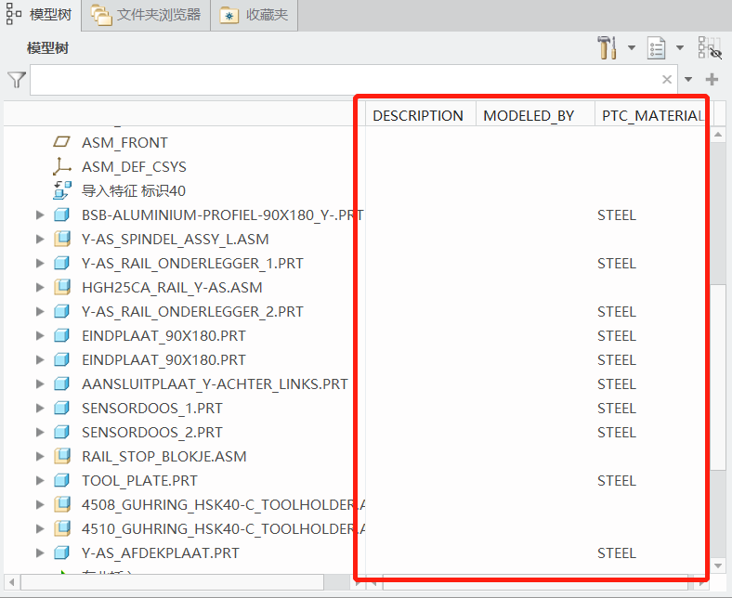
Task: Click the filter funnel icon
Action: (16, 80)
